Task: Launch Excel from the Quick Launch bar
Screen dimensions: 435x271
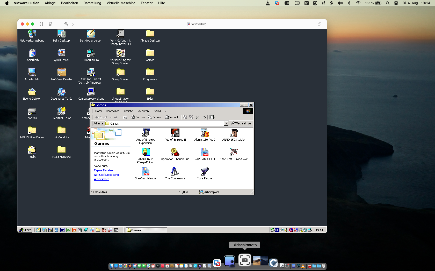Action: [68, 230]
